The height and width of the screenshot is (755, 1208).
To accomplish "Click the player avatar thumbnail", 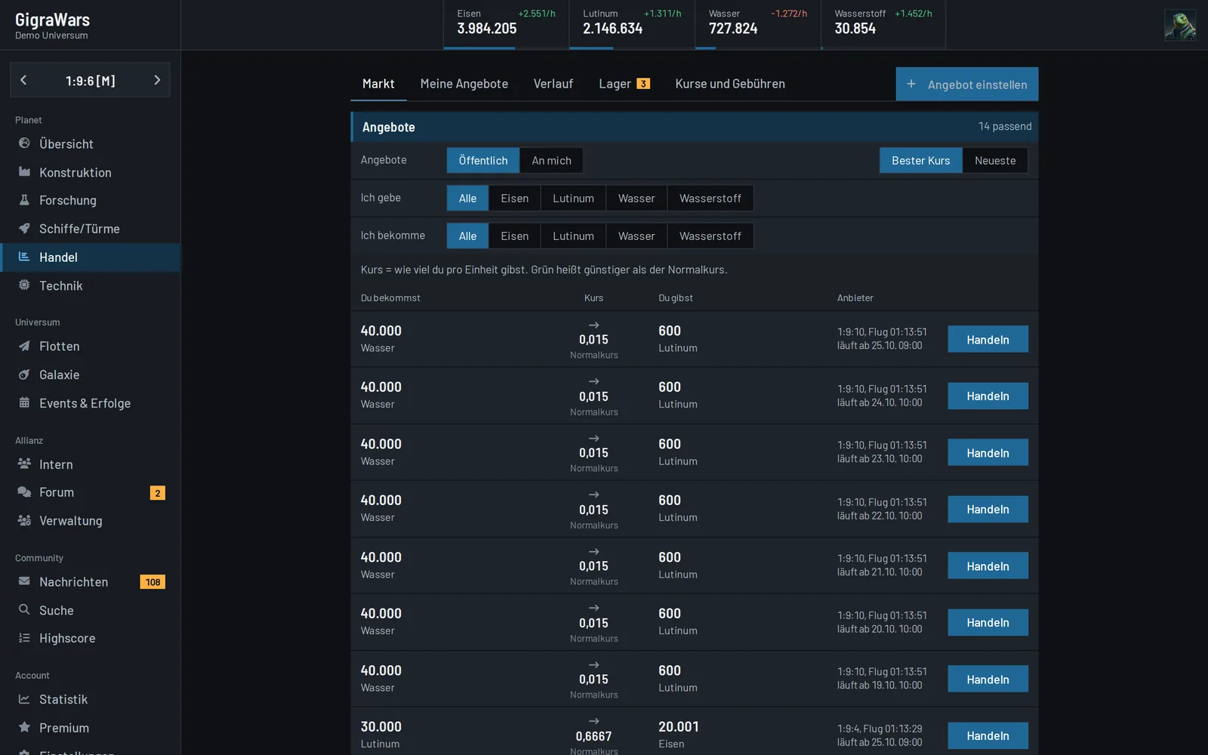I will tap(1179, 25).
